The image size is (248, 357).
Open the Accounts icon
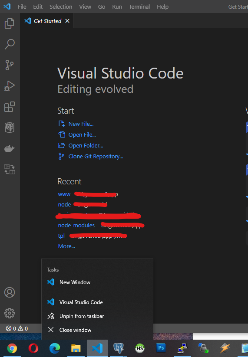(x=10, y=292)
